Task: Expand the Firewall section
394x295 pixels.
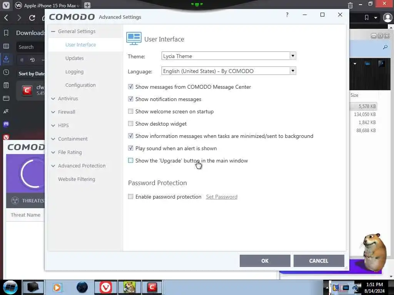Action: 53,112
